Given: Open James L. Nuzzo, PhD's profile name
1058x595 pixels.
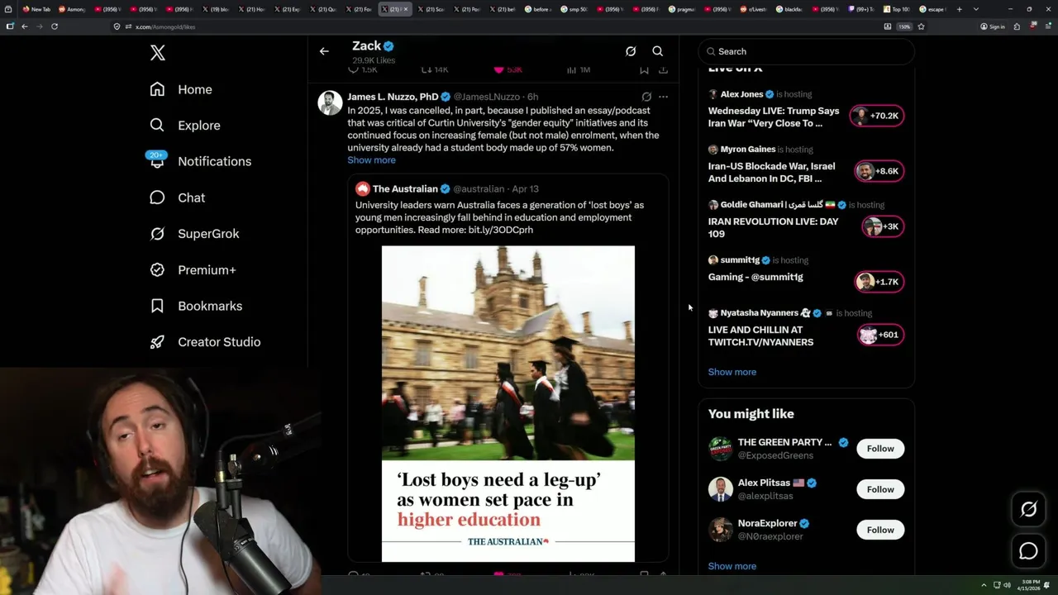Looking at the screenshot, I should pos(393,97).
